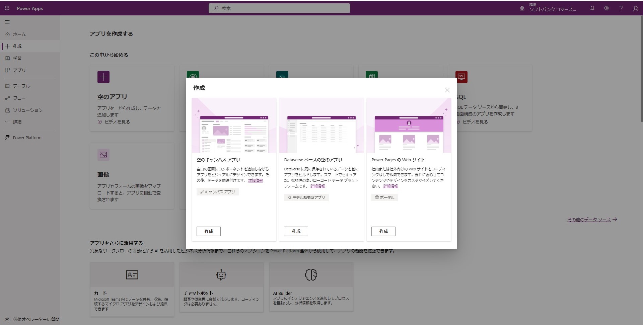Open the app launcher waffle icon
This screenshot has width=643, height=325.
7,8
